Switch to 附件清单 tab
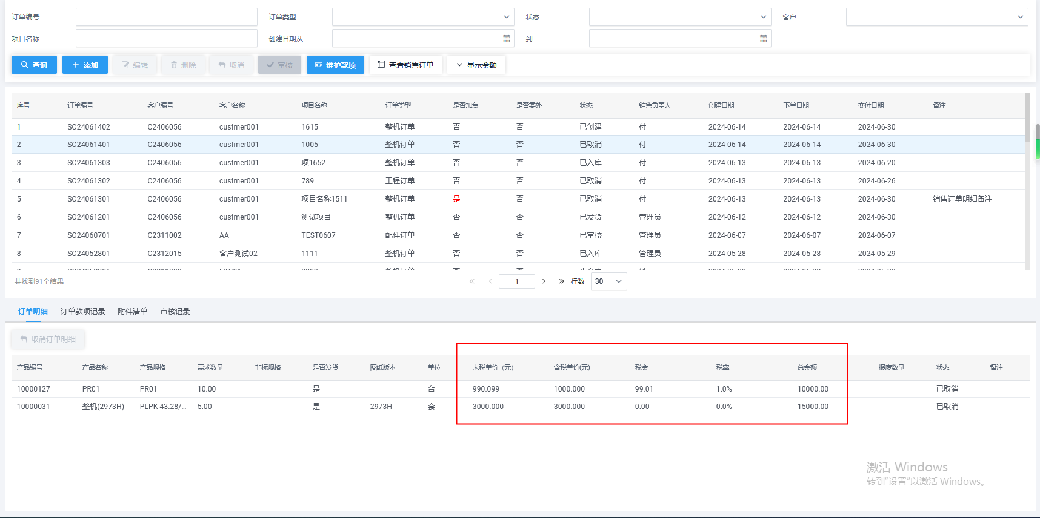The width and height of the screenshot is (1040, 518). click(133, 312)
